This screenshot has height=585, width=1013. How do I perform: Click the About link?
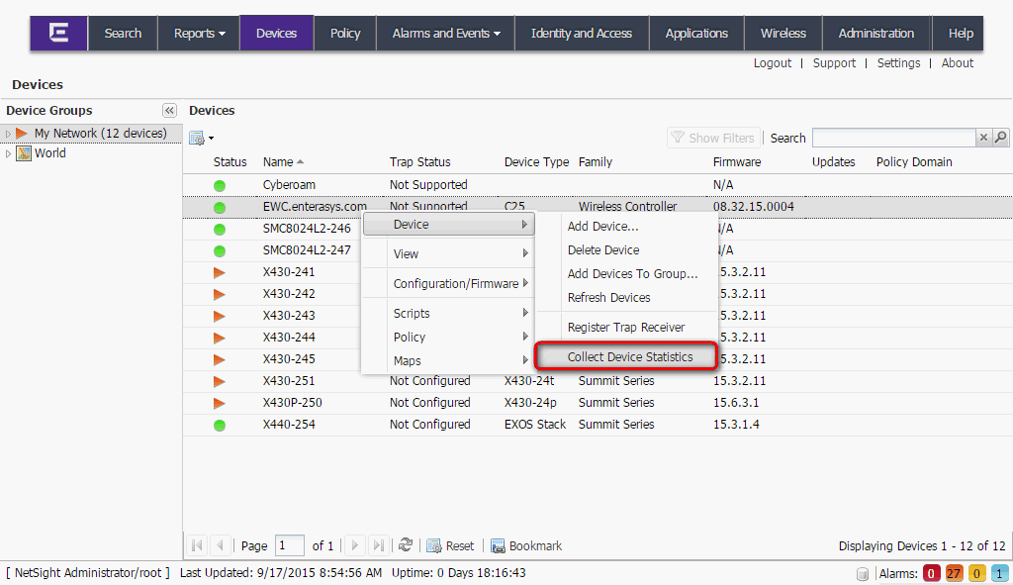[957, 62]
